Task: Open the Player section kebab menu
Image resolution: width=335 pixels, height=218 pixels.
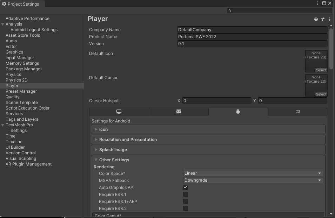Action: click(329, 19)
